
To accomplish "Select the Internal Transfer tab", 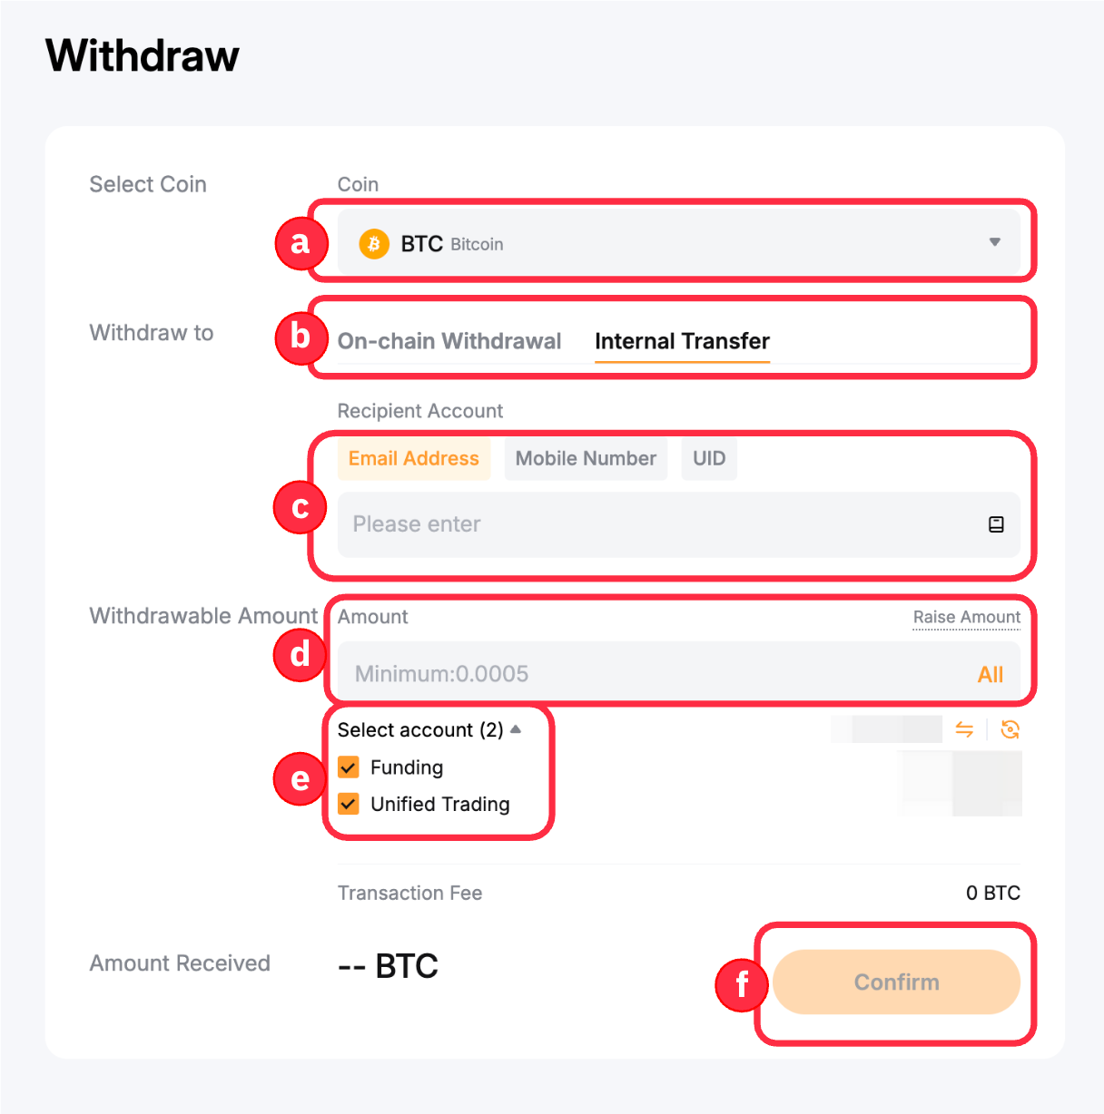I will (682, 341).
